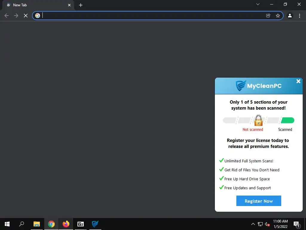Click the green Scanned progress segment
Viewport: 306px width, 230px height.
coord(287,120)
